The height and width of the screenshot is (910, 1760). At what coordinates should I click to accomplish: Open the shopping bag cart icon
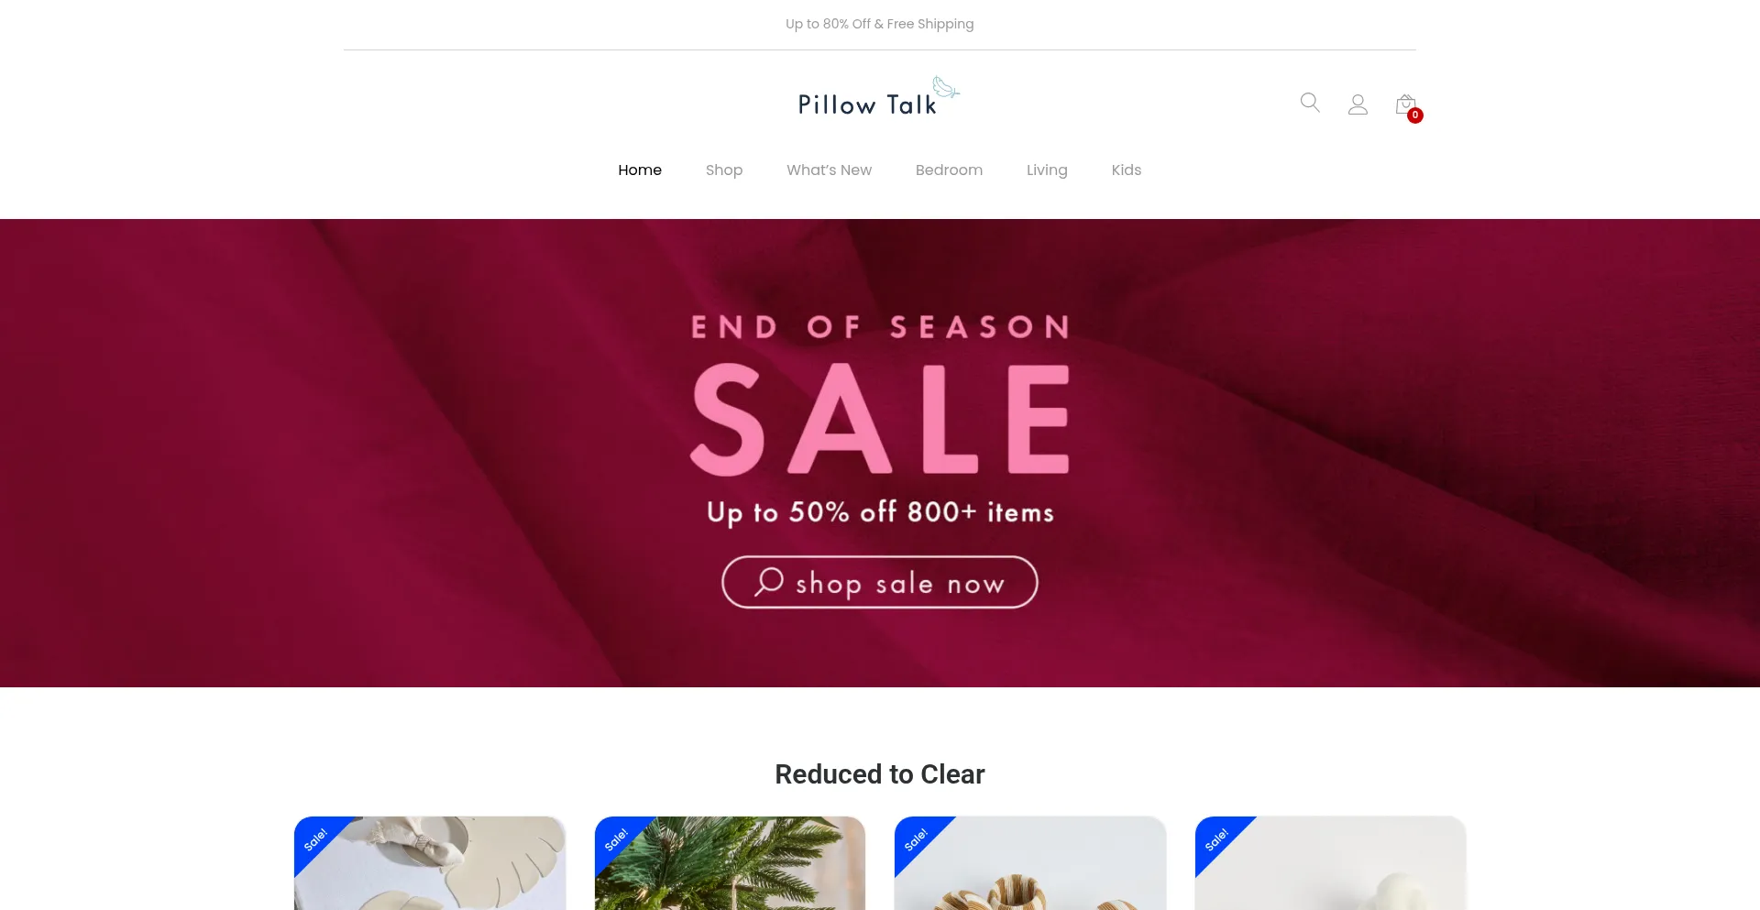click(x=1405, y=104)
